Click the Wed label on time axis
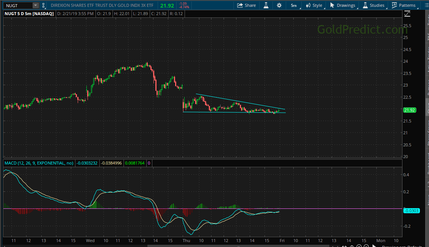429x247 pixels. click(x=90, y=241)
